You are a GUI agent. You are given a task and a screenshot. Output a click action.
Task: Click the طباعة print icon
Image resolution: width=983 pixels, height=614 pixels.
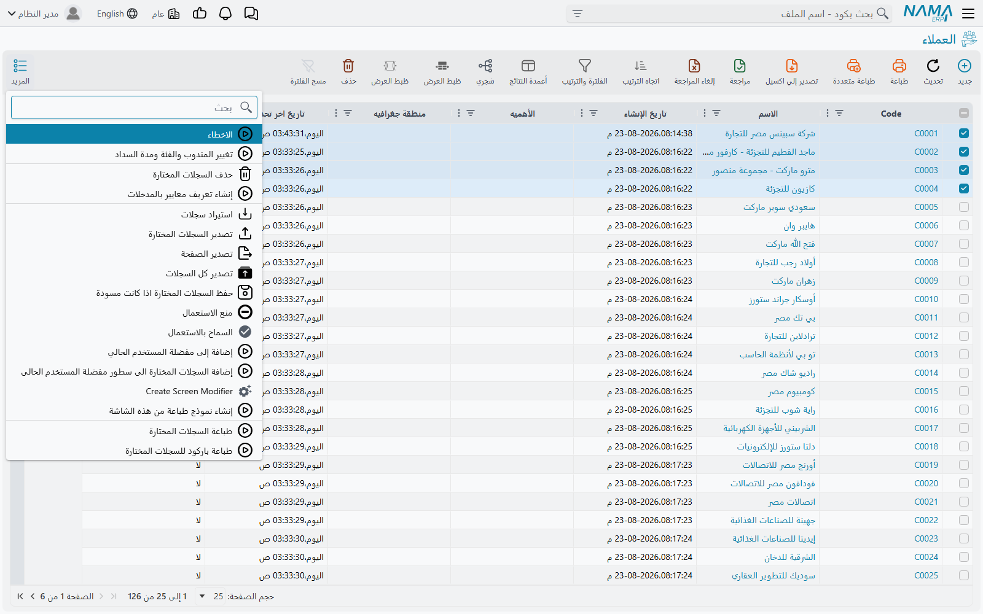click(899, 66)
